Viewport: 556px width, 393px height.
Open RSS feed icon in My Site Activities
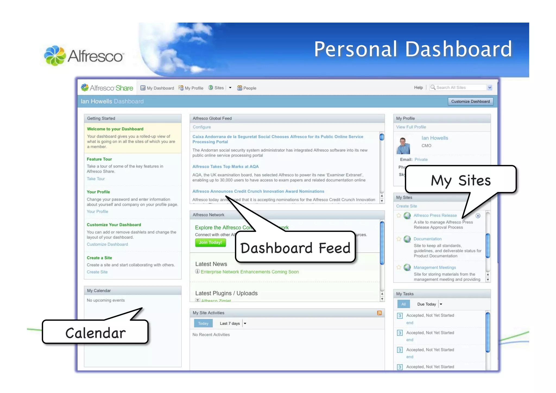(x=379, y=313)
